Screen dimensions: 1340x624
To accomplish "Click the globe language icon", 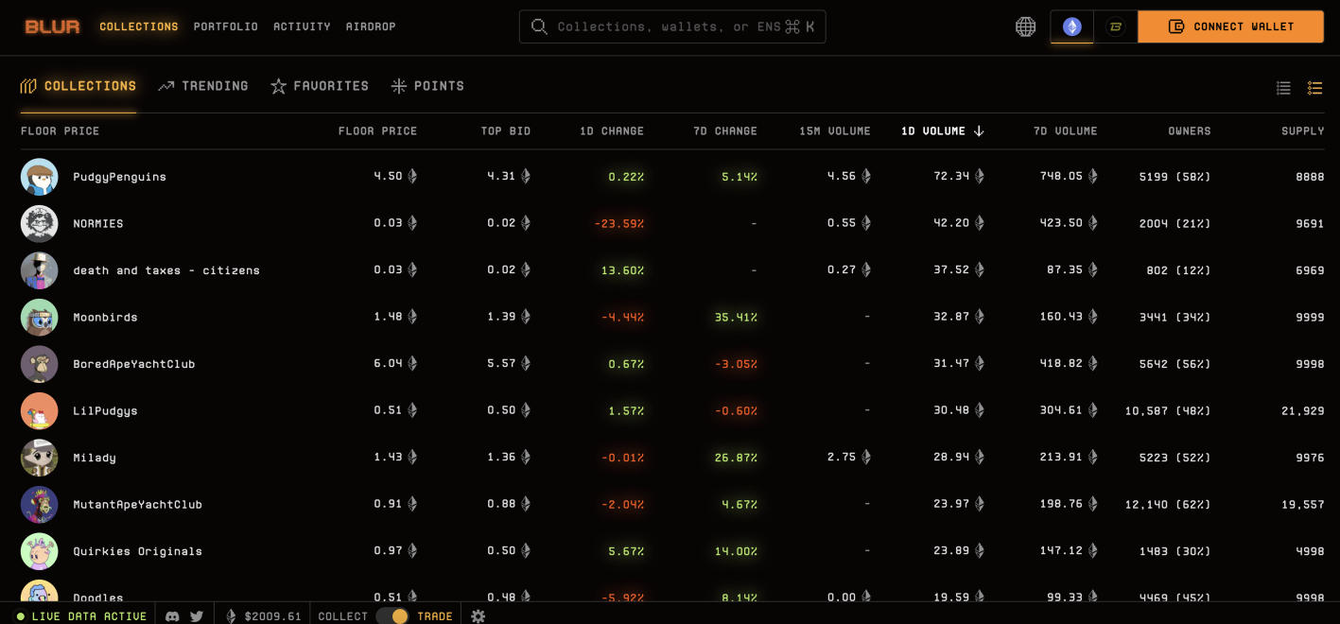I will [x=1025, y=26].
